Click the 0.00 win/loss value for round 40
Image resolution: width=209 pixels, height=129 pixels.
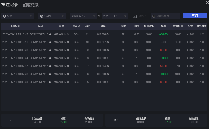[x=163, y=42]
